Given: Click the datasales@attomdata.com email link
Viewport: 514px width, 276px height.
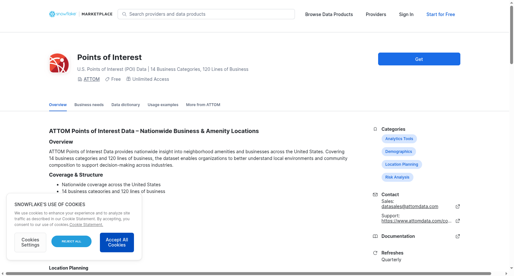Looking at the screenshot, I should [410, 206].
